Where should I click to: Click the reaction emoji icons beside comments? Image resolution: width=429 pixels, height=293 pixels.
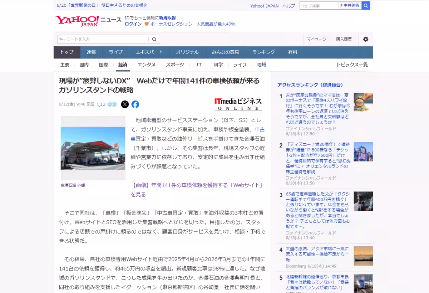click(x=112, y=104)
